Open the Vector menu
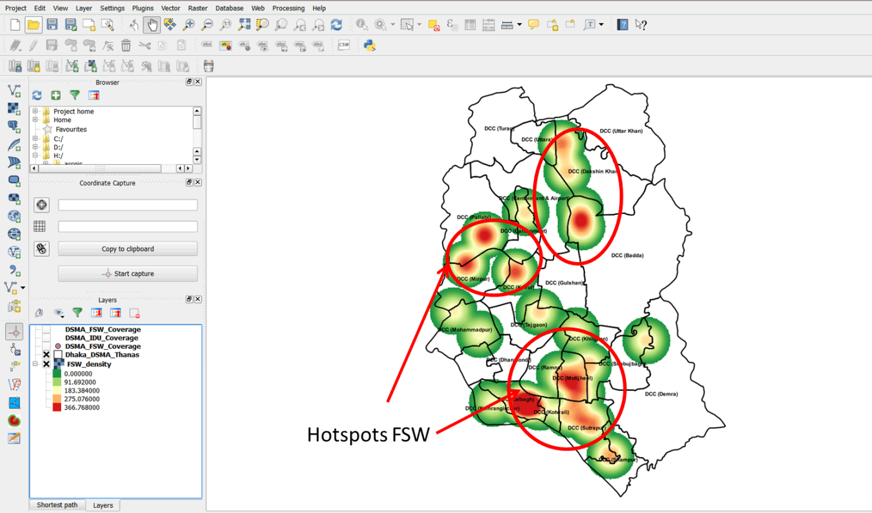The height and width of the screenshot is (513, 872). [171, 8]
